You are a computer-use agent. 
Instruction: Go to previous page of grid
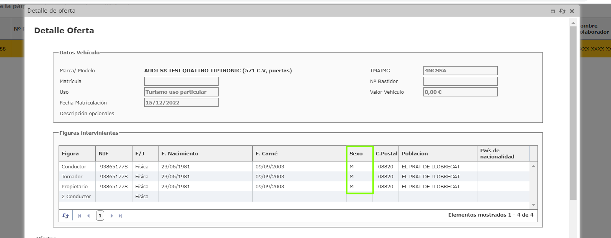88,216
